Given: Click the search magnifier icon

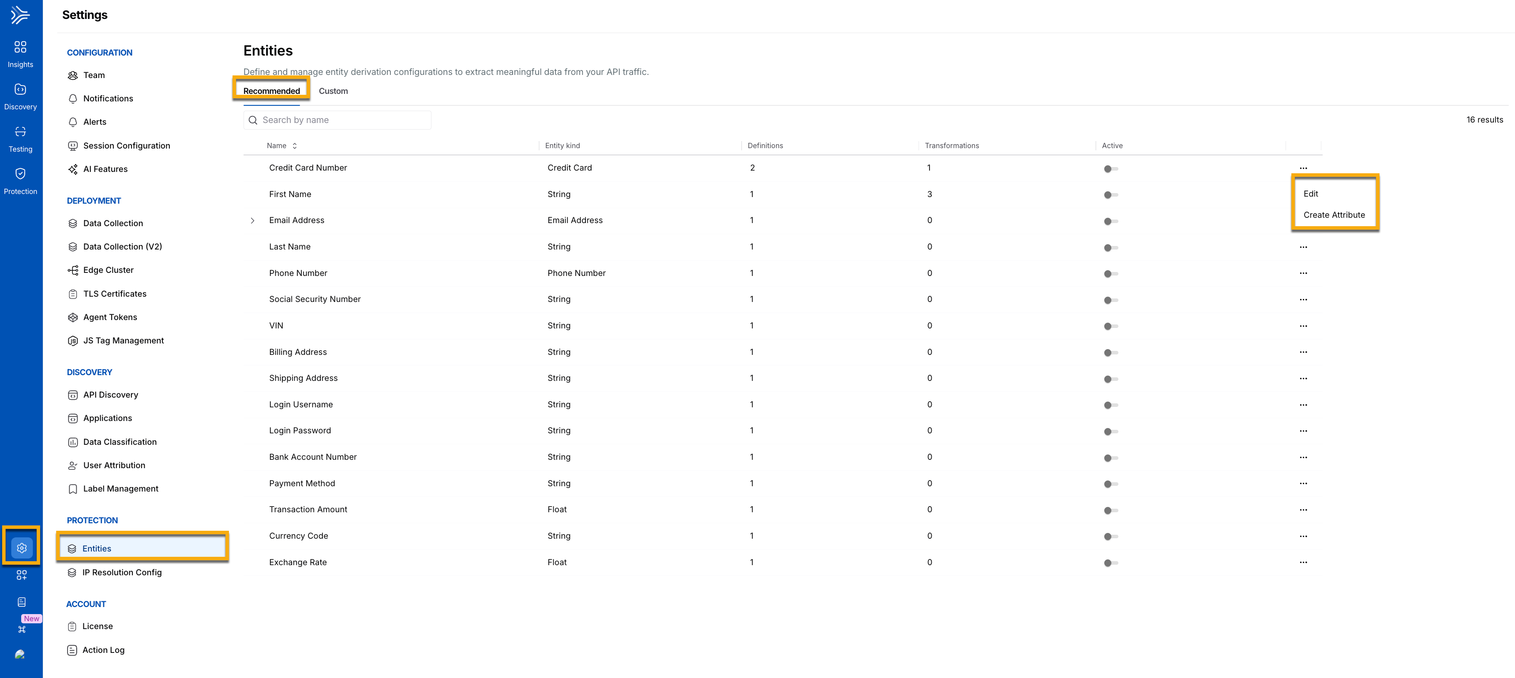Looking at the screenshot, I should tap(253, 120).
